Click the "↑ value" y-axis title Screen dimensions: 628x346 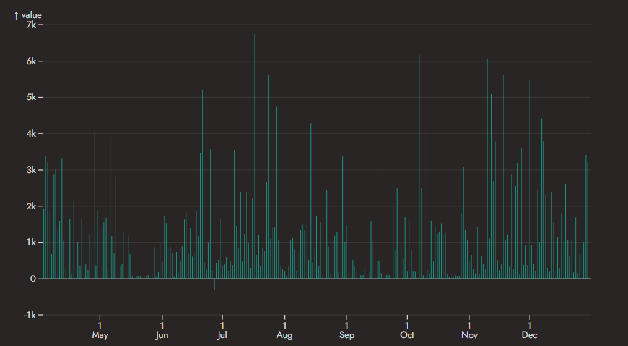click(x=28, y=15)
